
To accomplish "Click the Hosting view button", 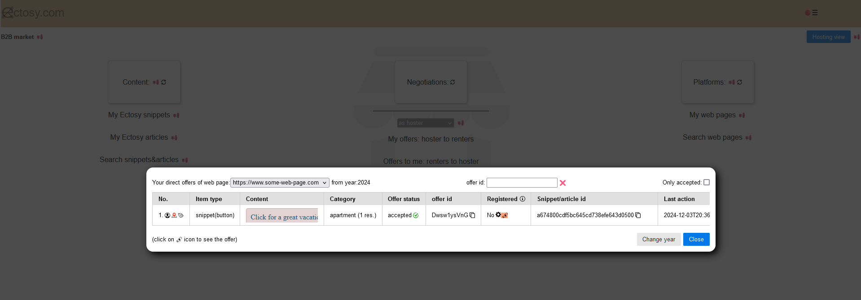I will click(x=828, y=37).
